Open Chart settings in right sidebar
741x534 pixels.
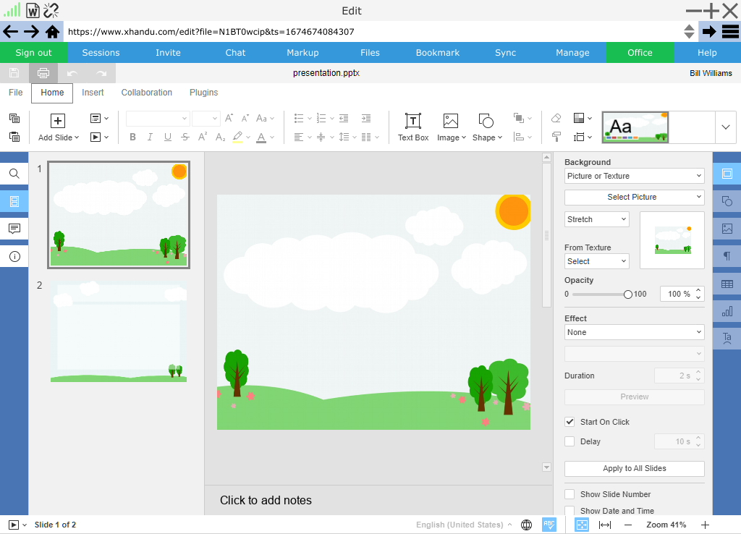coord(727,311)
